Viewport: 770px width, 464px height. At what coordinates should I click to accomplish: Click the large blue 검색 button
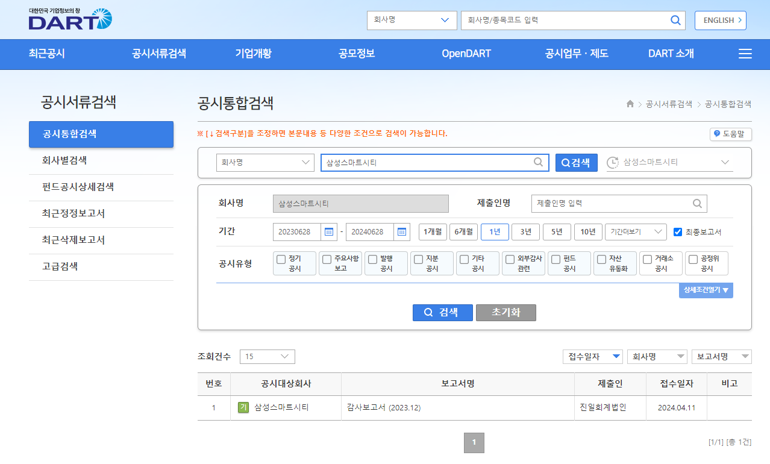442,313
